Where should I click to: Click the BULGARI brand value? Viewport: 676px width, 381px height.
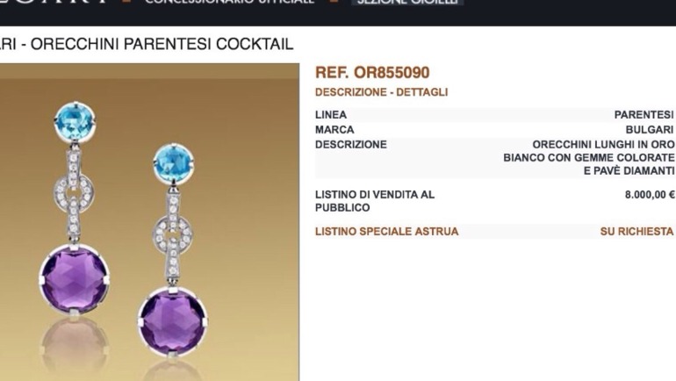click(650, 130)
